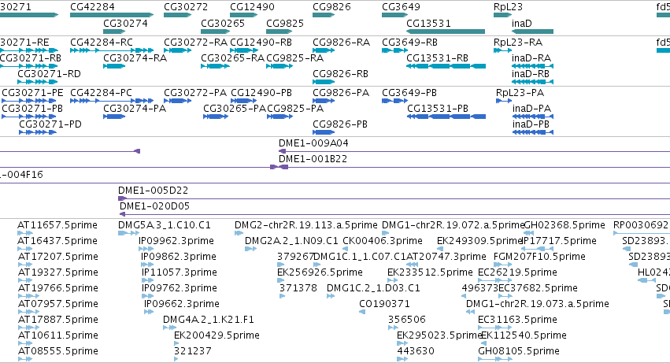Select BAC clone DME1-001B22
This screenshot has width=670, height=363.
313,159
